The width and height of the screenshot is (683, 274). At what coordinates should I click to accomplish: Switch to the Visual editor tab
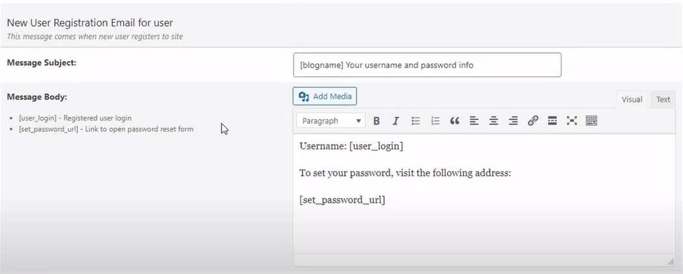632,99
